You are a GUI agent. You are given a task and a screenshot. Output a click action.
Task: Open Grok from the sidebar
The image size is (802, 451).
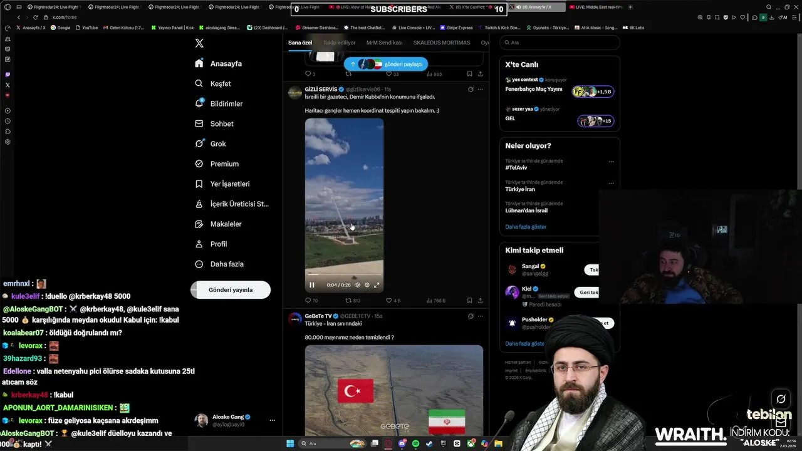click(x=211, y=143)
